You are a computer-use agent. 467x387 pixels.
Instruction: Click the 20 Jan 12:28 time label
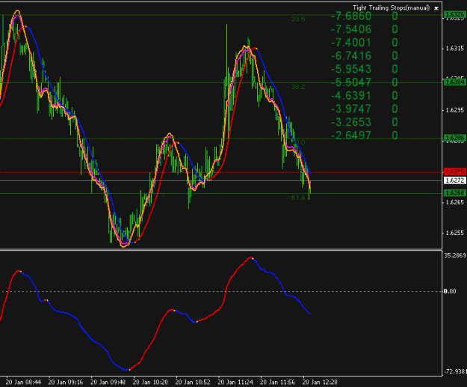point(320,383)
